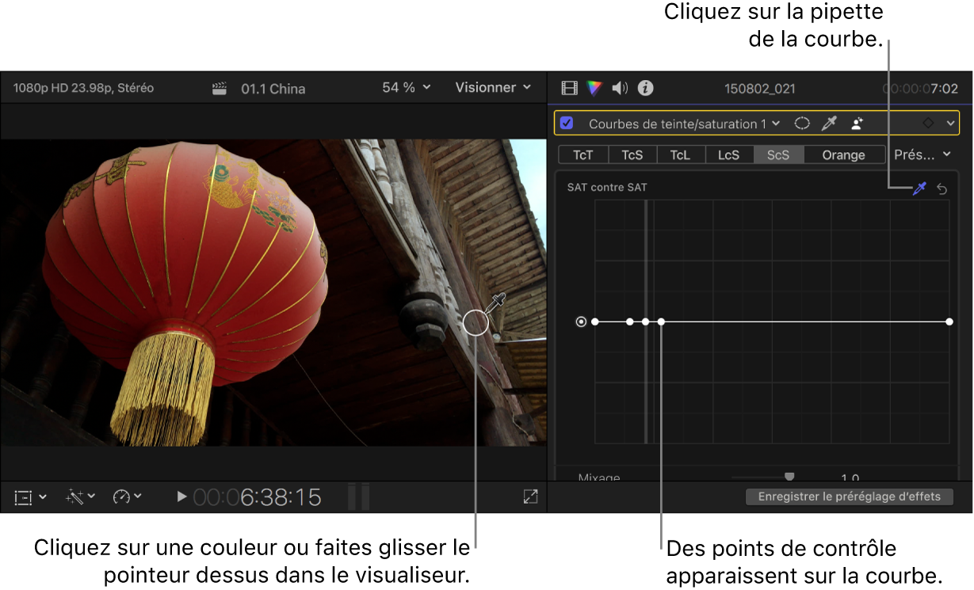Viewport: 974px width, 590px height.
Task: Open the Visionner dropdown menu
Action: coord(493,88)
